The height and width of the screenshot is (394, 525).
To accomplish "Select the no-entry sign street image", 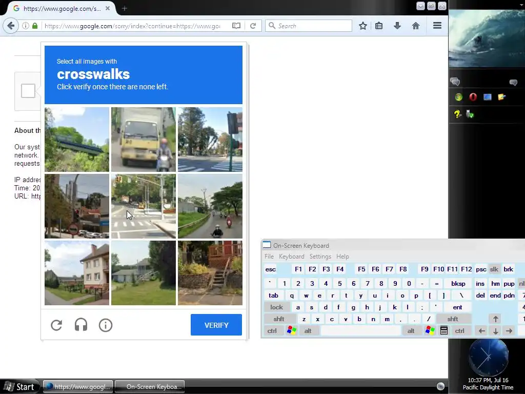I will 77,206.
